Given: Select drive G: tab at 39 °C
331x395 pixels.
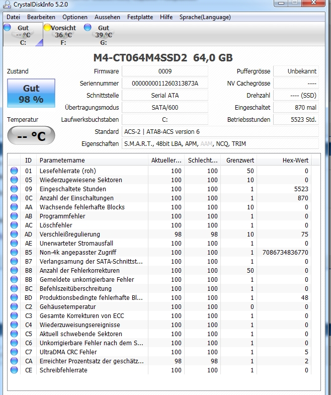Looking at the screenshot, I should point(104,35).
